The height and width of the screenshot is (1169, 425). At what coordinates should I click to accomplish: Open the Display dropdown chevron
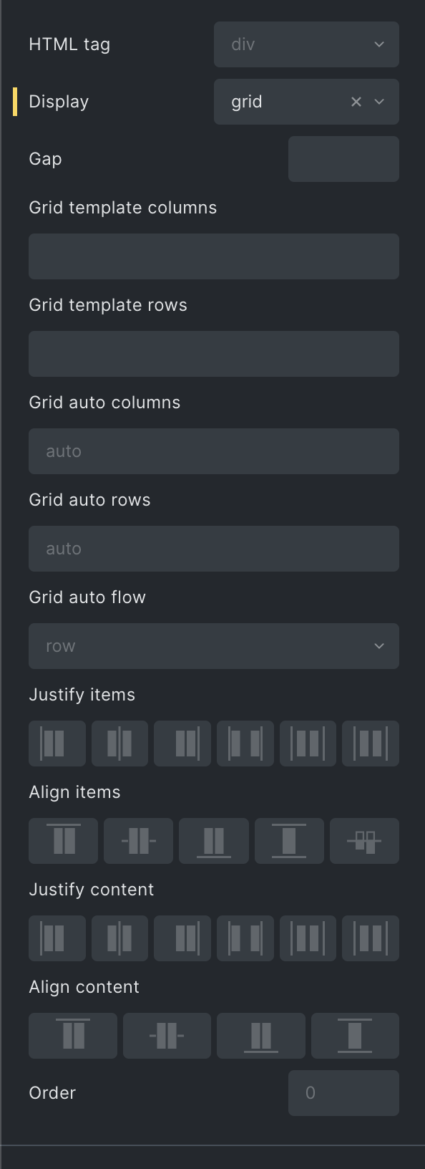coord(379,102)
